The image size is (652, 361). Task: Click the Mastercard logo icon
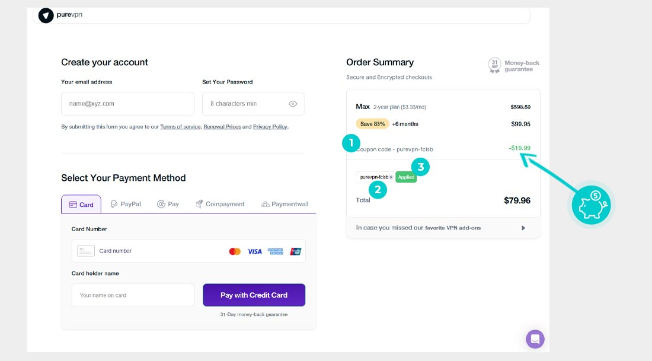[x=235, y=251]
